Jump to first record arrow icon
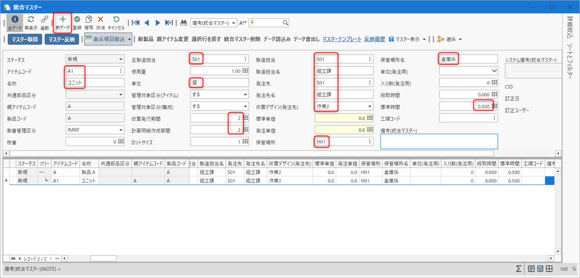Screen dimensions: 580x278 pos(136,23)
